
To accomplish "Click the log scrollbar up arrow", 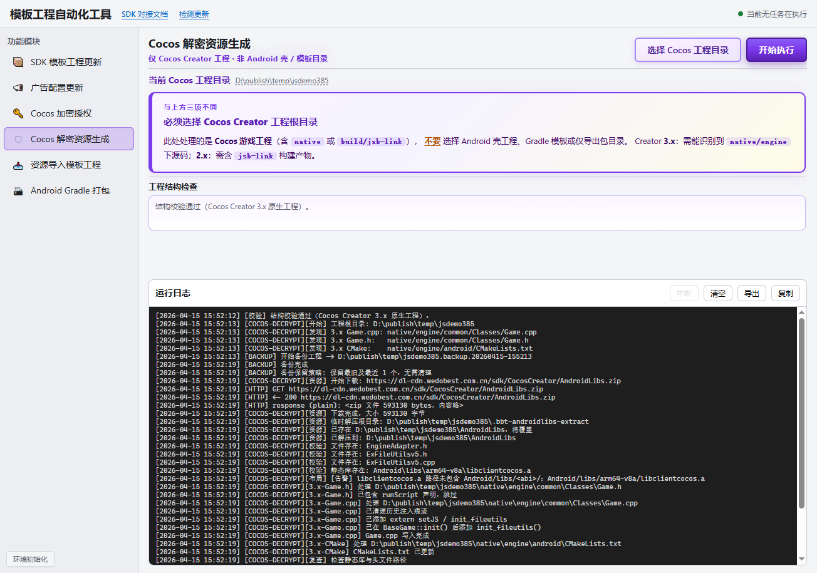I will (801, 312).
